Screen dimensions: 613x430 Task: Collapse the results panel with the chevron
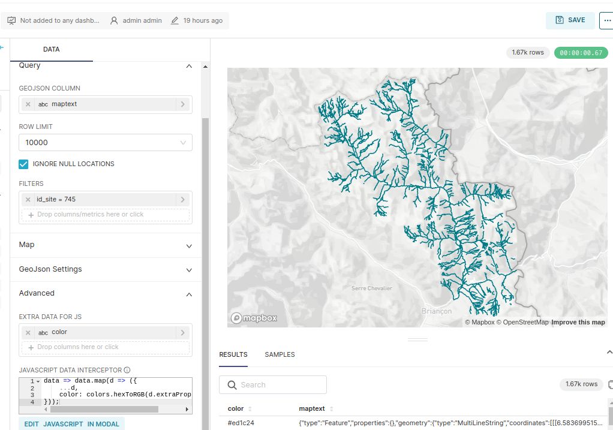[x=609, y=352]
